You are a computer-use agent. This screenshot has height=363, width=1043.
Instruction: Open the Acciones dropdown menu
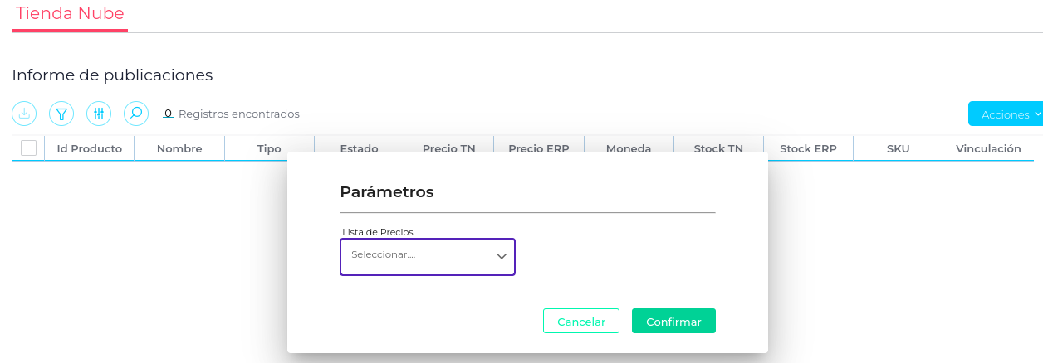[x=1006, y=114]
